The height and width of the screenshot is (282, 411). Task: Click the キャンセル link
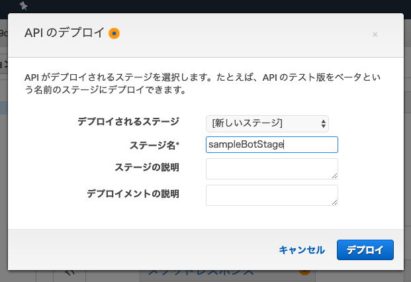(302, 250)
